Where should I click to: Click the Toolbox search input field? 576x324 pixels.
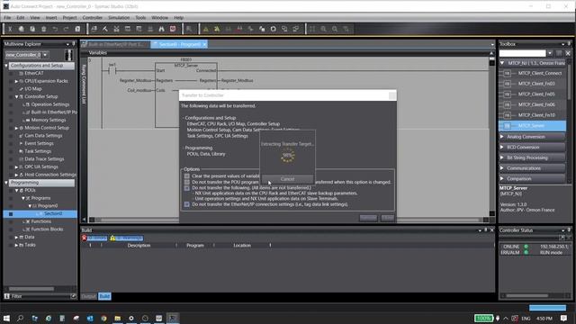522,54
